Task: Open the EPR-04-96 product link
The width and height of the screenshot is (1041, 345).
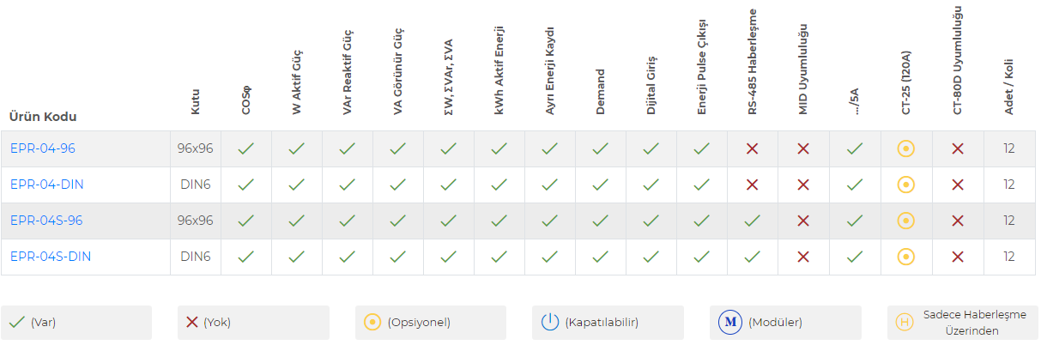Action: point(43,148)
